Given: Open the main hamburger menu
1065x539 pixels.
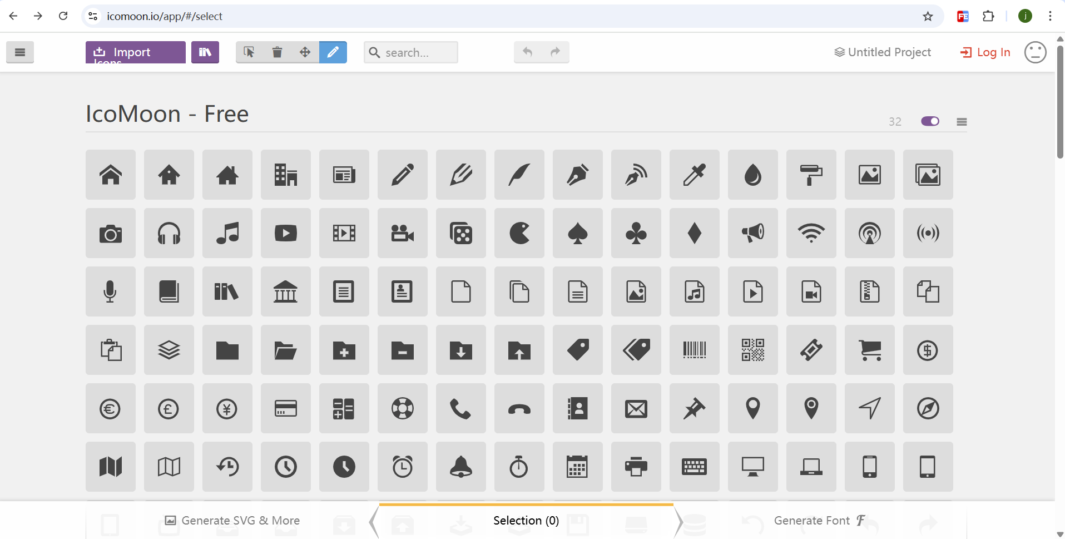Looking at the screenshot, I should coord(20,52).
